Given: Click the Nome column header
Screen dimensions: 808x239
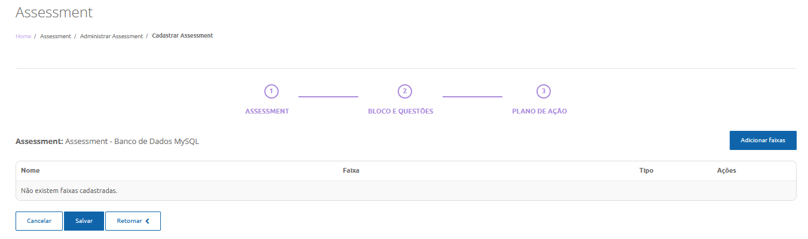Looking at the screenshot, I should (x=31, y=171).
